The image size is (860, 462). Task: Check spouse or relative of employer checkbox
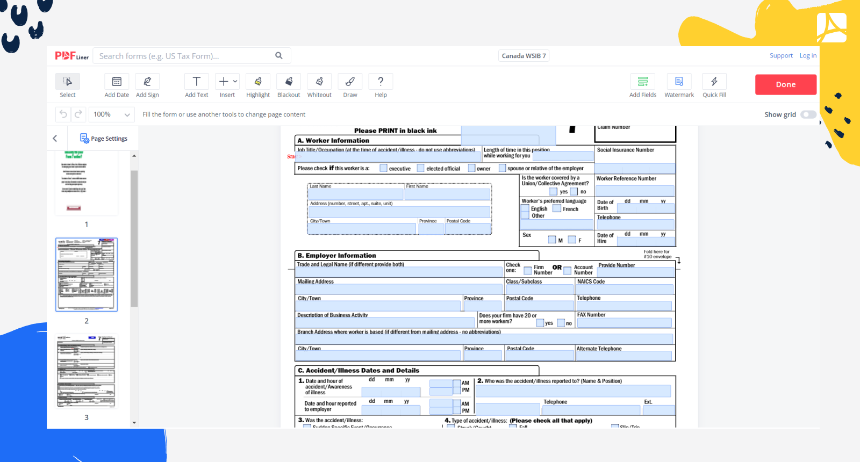click(x=503, y=168)
